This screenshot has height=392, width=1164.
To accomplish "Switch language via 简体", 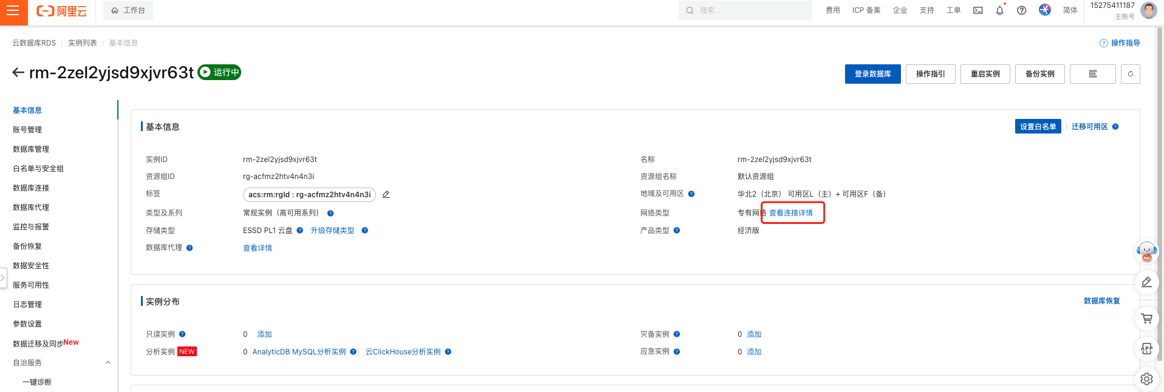I will point(1070,10).
